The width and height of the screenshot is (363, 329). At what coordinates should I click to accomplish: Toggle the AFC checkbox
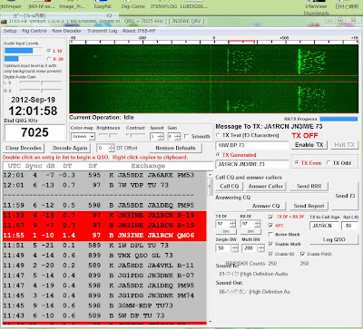click(x=271, y=226)
